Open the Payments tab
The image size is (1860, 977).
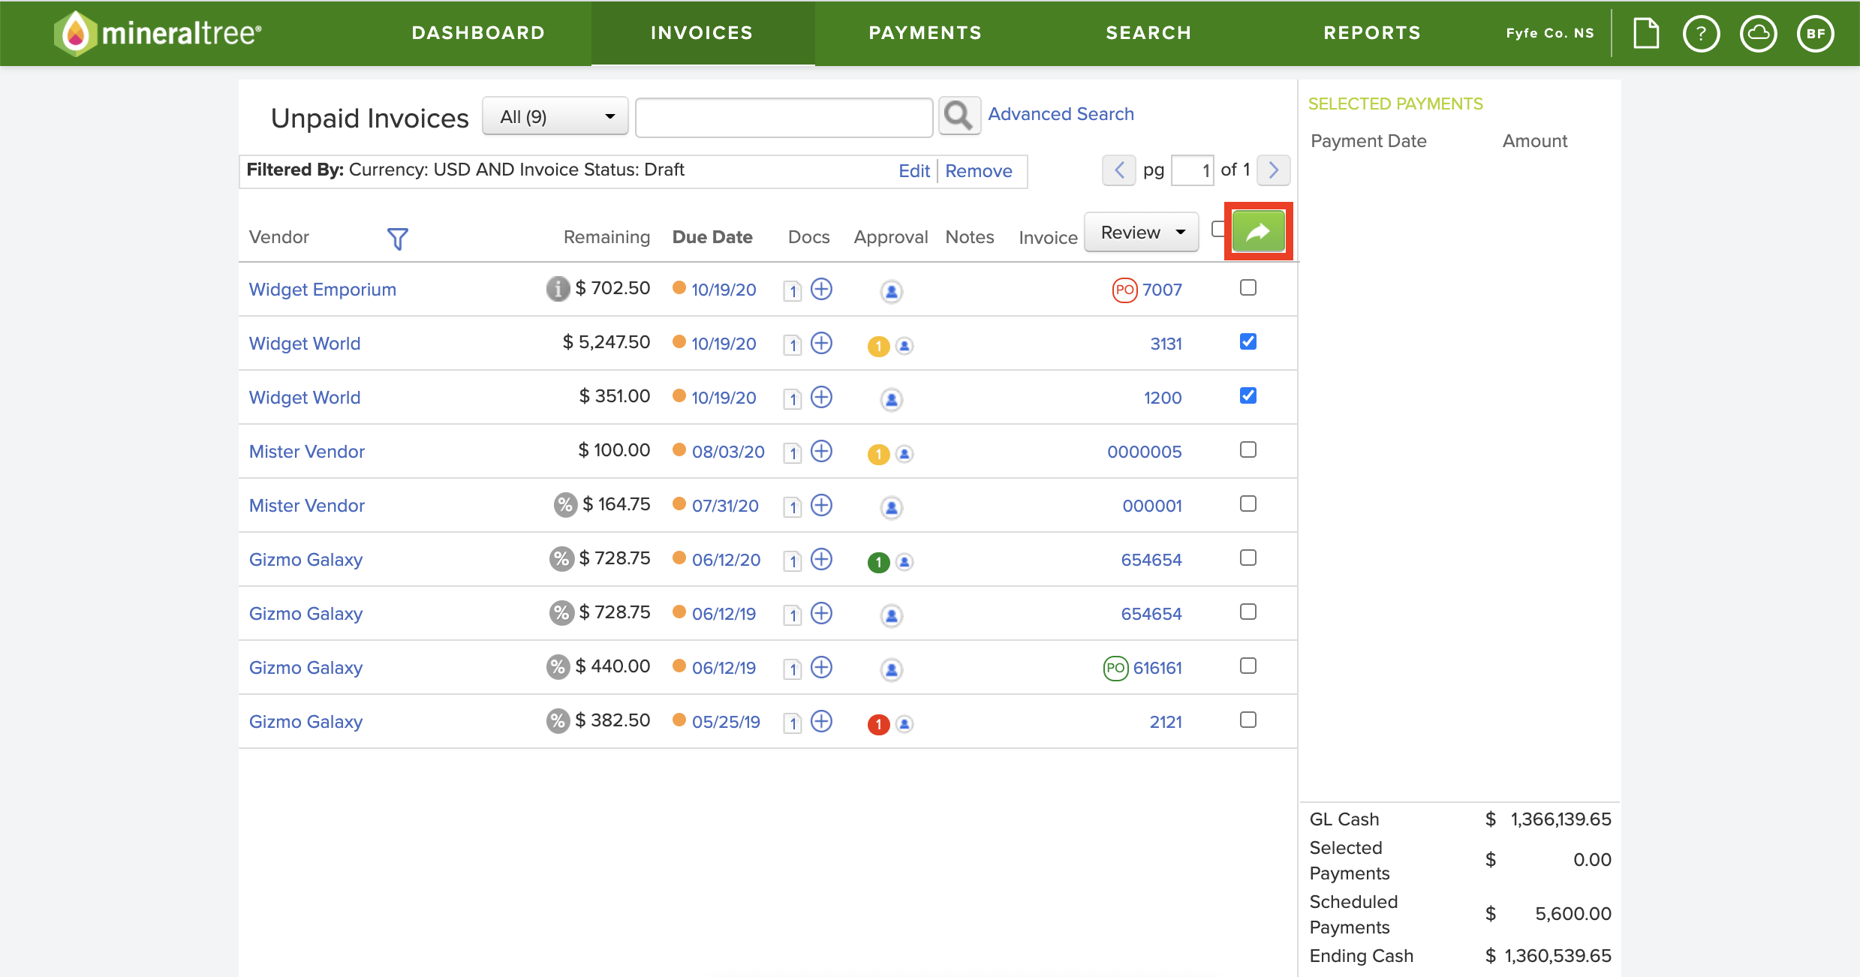click(x=925, y=33)
